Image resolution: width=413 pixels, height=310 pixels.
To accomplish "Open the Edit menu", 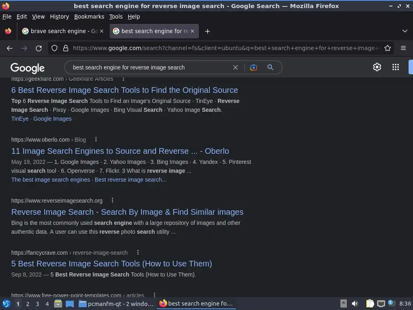I will (x=22, y=17).
